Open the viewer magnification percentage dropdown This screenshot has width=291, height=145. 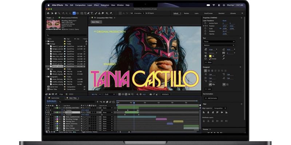[96, 94]
